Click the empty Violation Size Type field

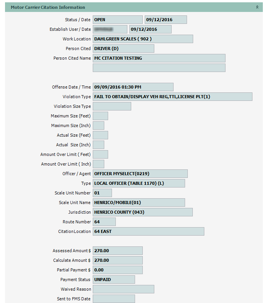coord(112,106)
